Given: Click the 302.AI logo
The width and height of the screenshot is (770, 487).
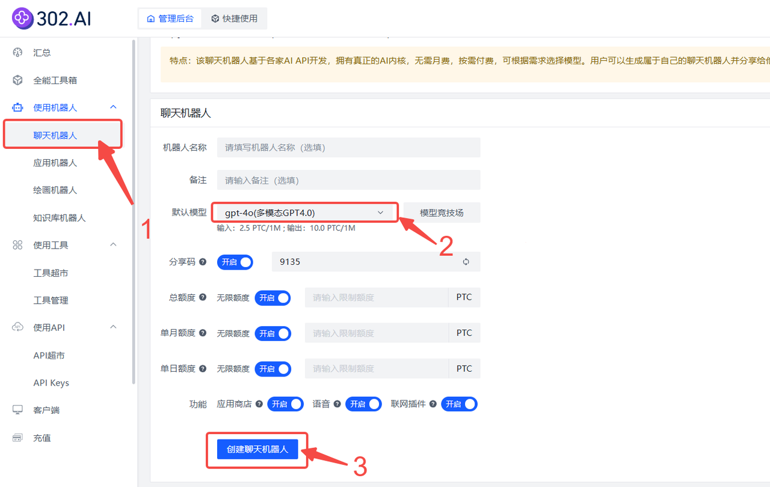Looking at the screenshot, I should point(52,18).
